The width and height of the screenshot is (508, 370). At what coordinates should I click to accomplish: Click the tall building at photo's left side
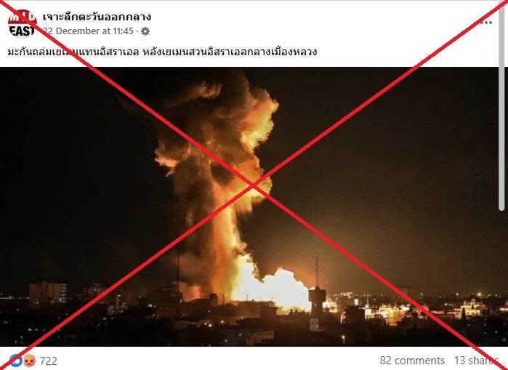click(48, 293)
